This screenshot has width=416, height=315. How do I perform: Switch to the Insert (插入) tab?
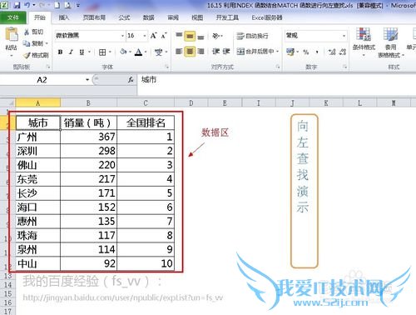point(63,17)
